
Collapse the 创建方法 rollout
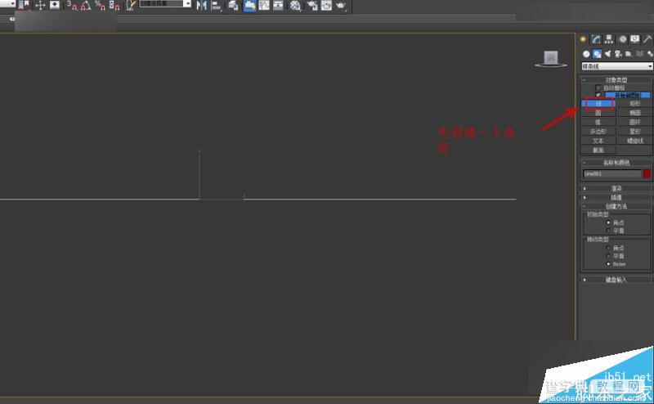[x=616, y=207]
